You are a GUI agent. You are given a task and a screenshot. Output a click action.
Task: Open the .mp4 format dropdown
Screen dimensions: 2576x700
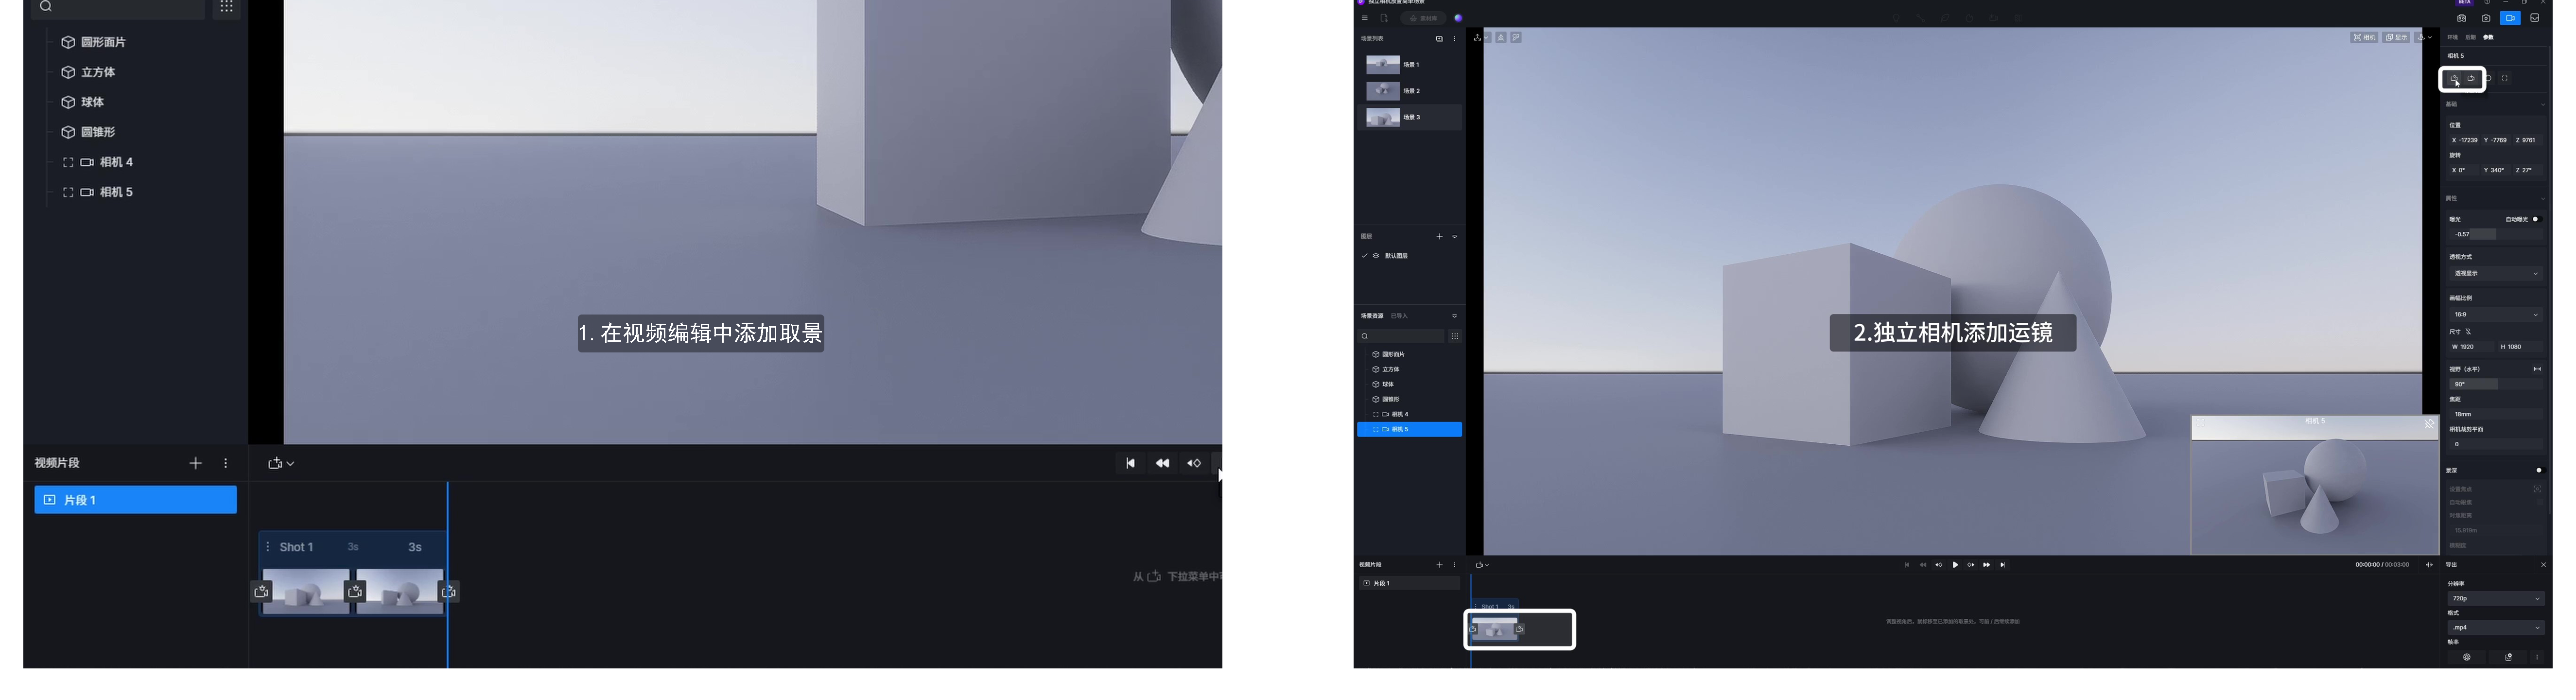[x=2495, y=628]
